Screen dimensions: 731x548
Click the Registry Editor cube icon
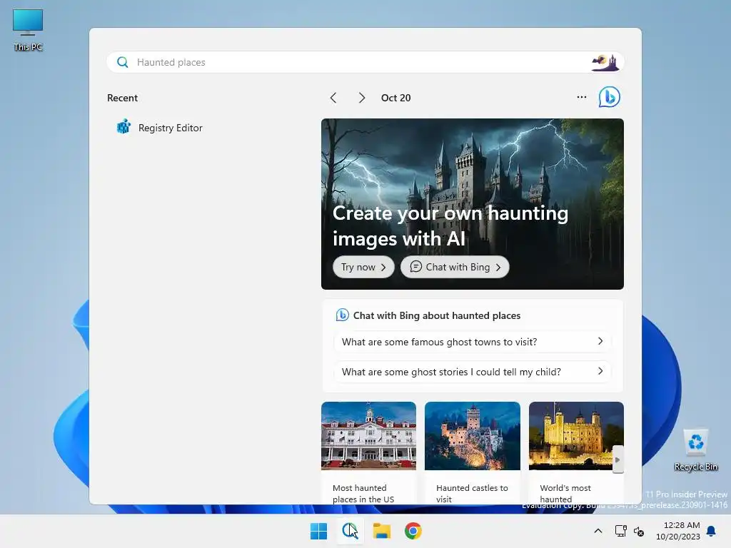123,127
